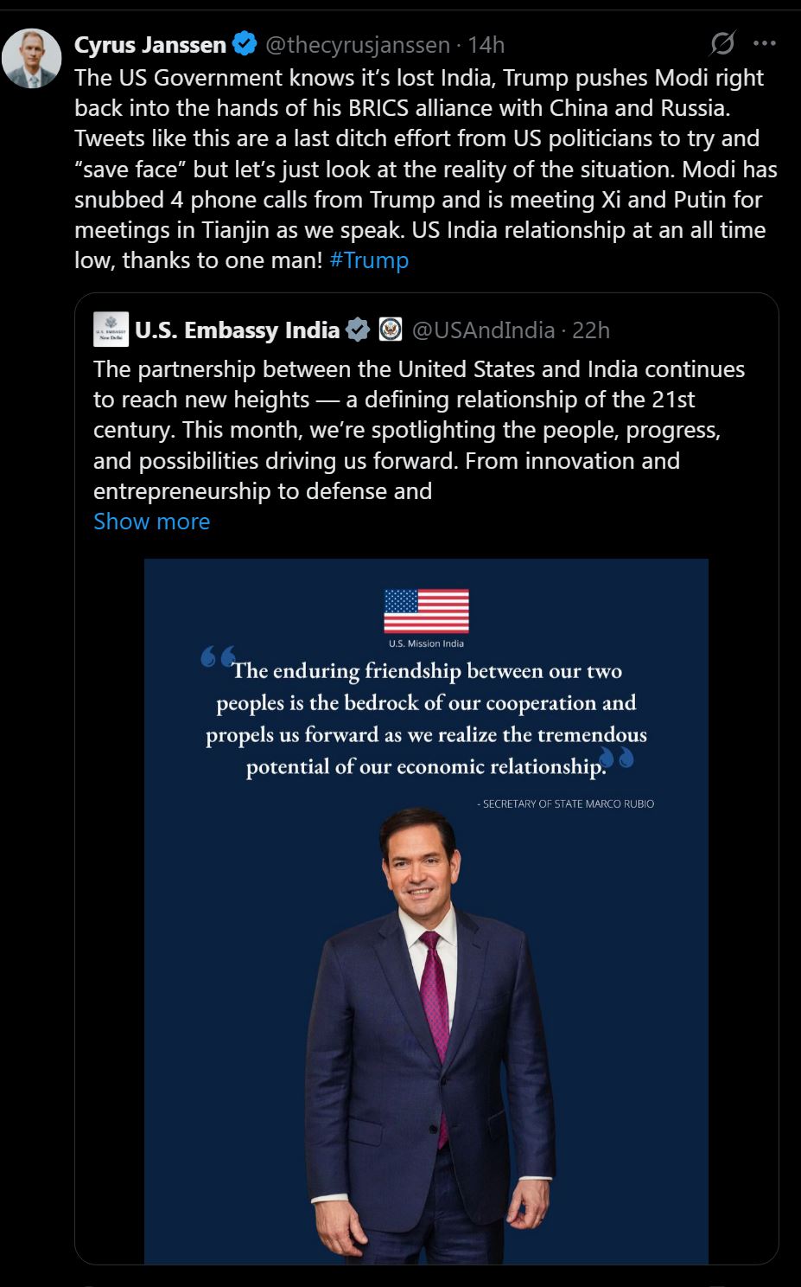Open the #Trump hashtag link
The width and height of the screenshot is (801, 1287).
tap(369, 260)
